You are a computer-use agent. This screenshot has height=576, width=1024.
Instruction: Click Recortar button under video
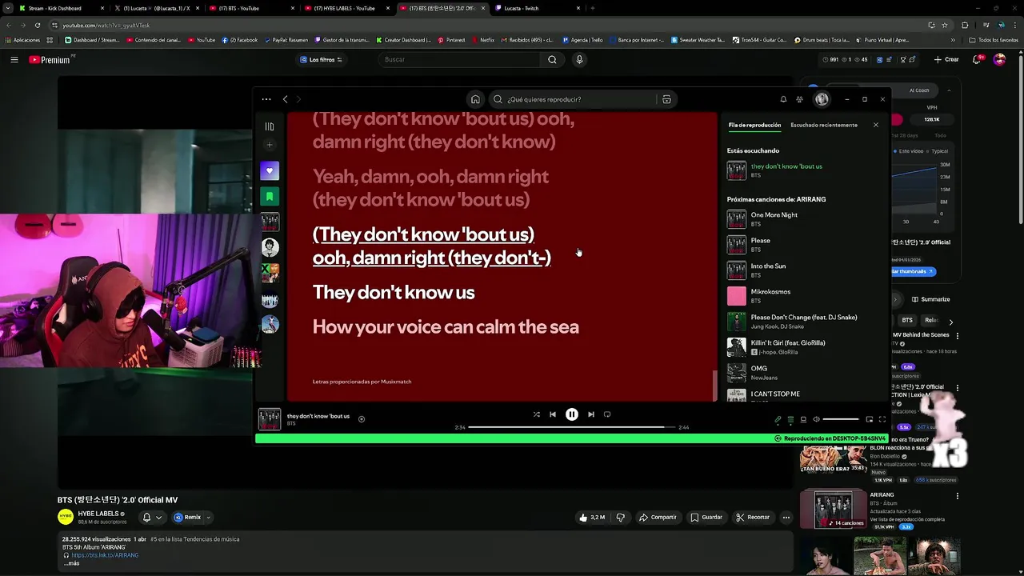click(x=753, y=518)
